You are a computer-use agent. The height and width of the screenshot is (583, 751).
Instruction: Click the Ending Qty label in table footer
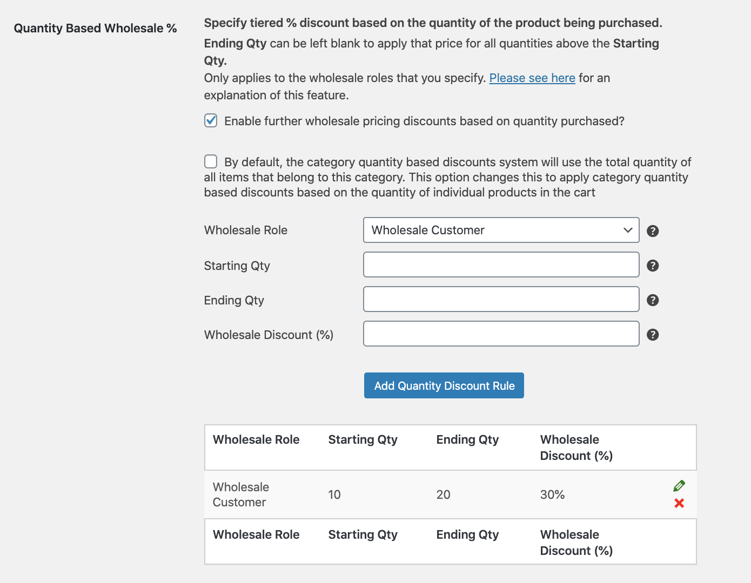pyautogui.click(x=467, y=534)
